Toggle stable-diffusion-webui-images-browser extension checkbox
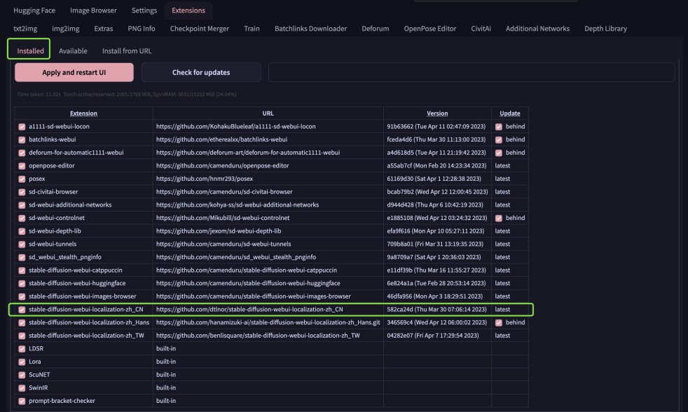Screen dimensions: 688x412 [22, 296]
